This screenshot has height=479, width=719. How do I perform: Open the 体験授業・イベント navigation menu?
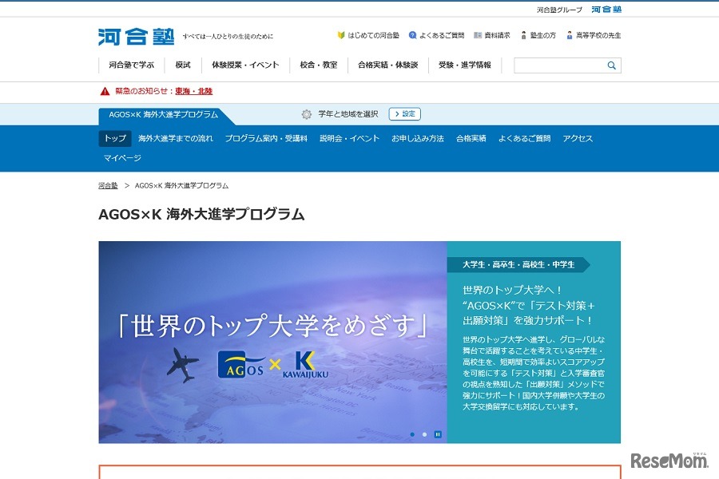pyautogui.click(x=244, y=65)
